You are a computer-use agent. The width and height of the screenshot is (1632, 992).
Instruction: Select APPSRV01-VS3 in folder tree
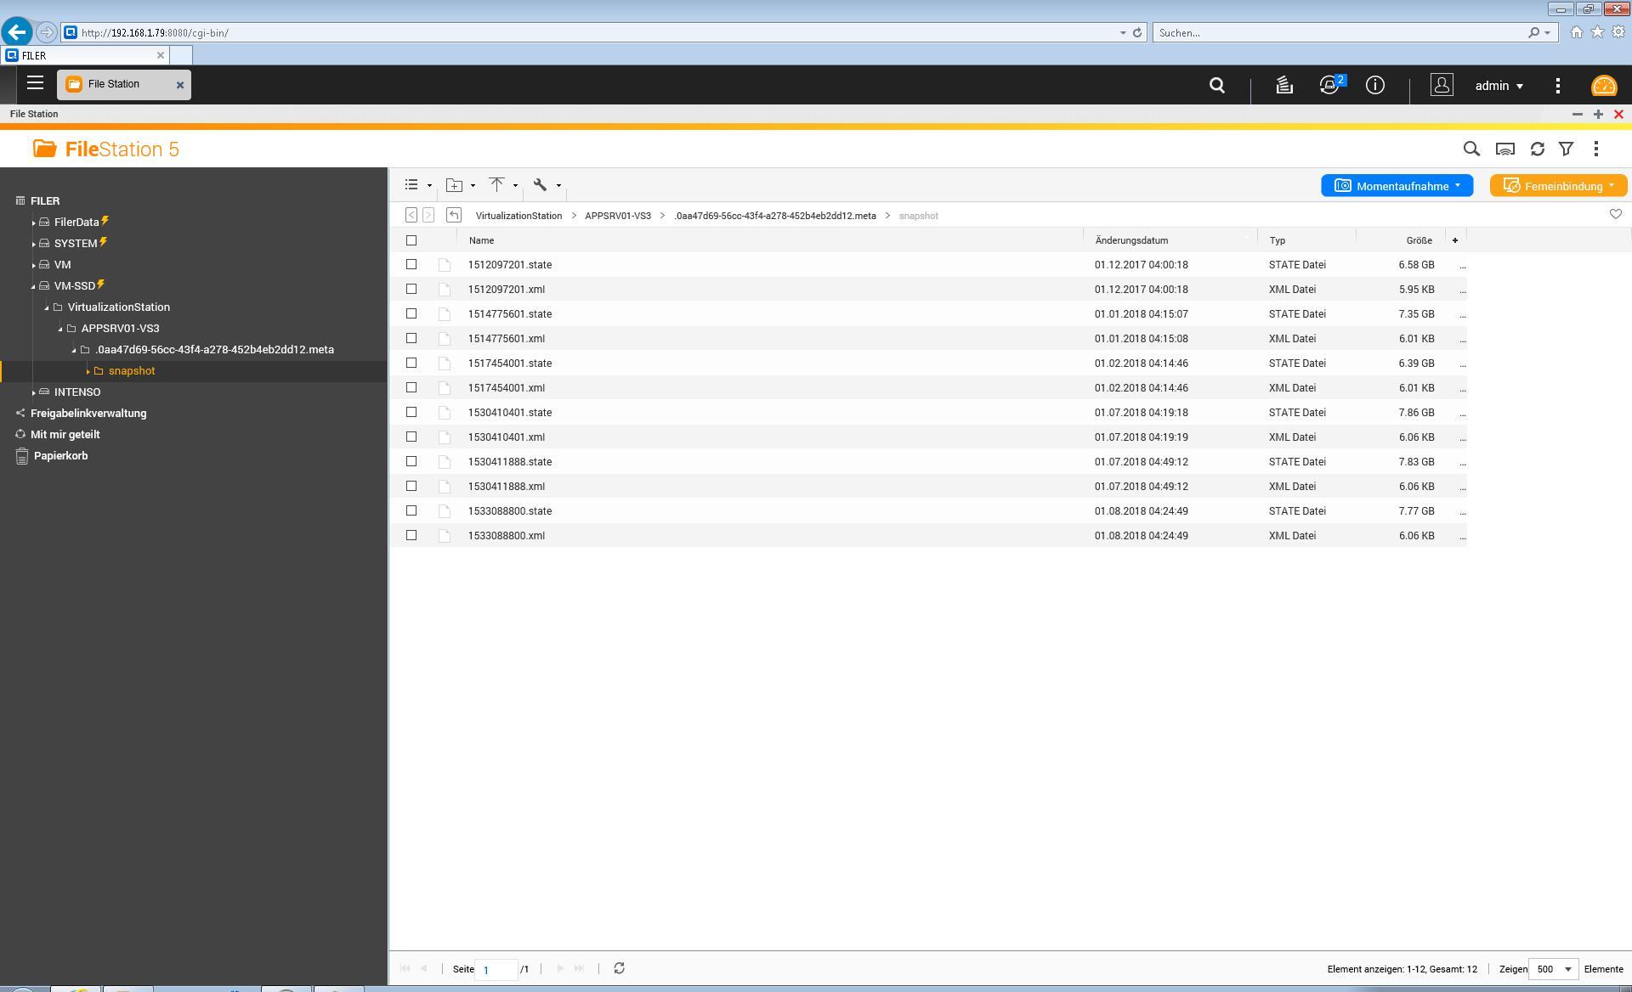tap(120, 329)
